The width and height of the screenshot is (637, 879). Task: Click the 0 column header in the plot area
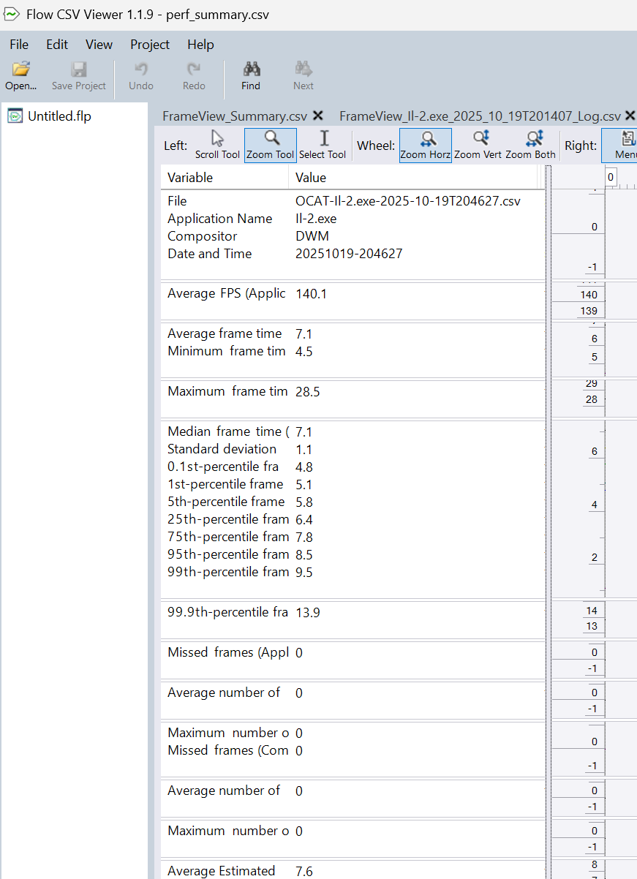pos(611,177)
